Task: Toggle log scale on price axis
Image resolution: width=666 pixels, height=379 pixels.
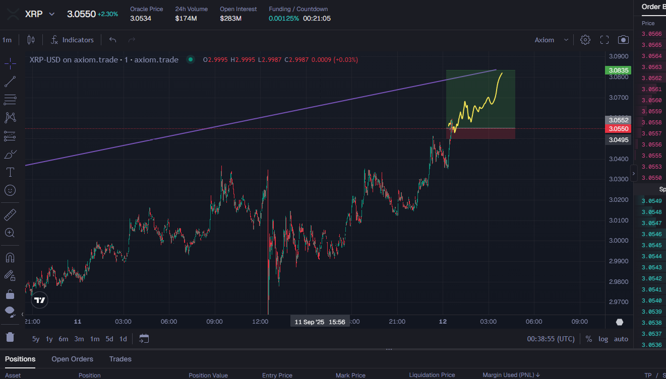Action: coord(603,339)
